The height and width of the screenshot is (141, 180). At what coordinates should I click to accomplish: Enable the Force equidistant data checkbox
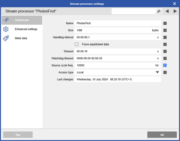[77, 44]
